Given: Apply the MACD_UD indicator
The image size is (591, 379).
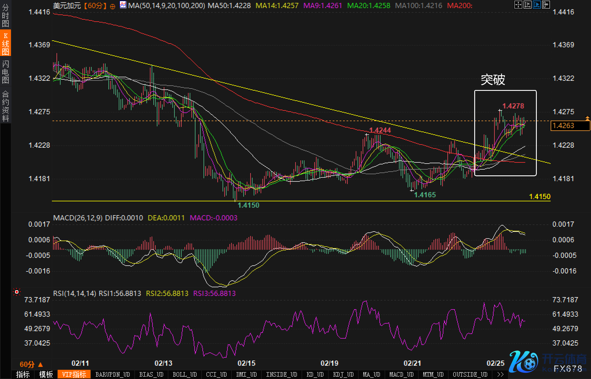Looking at the screenshot, I should point(401,374).
